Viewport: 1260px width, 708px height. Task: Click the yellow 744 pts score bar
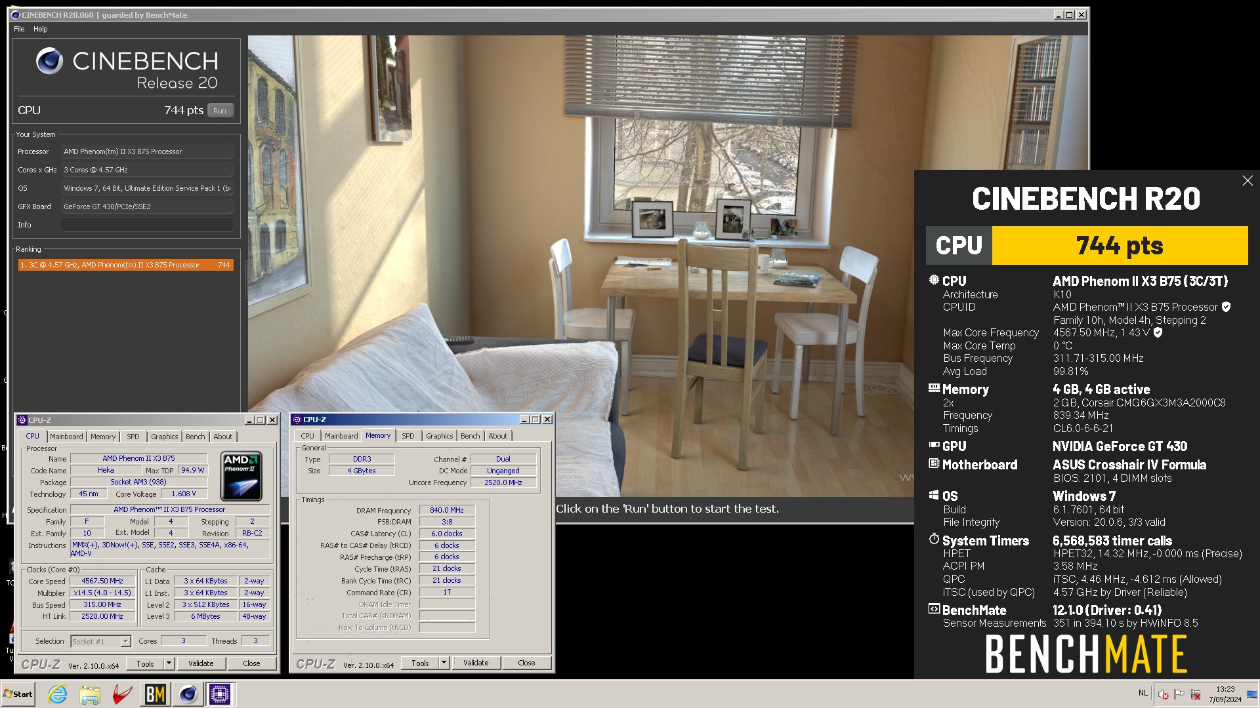point(1120,246)
